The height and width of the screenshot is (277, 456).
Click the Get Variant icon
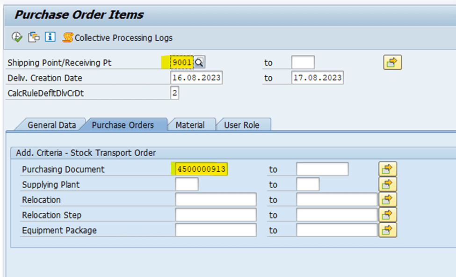pyautogui.click(x=34, y=37)
